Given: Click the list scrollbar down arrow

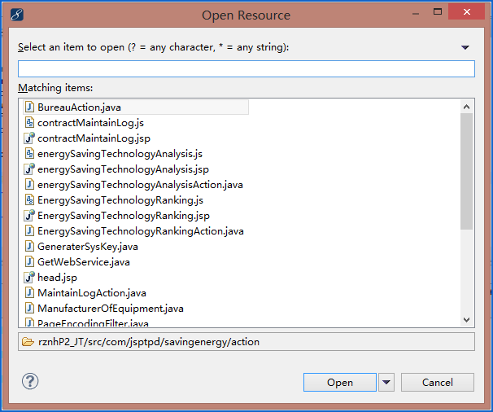Looking at the screenshot, I should pyautogui.click(x=467, y=321).
